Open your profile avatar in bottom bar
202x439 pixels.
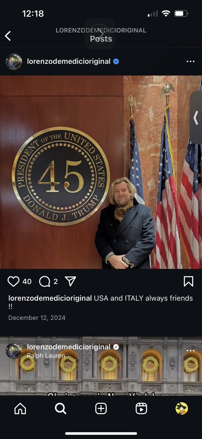tap(182, 409)
